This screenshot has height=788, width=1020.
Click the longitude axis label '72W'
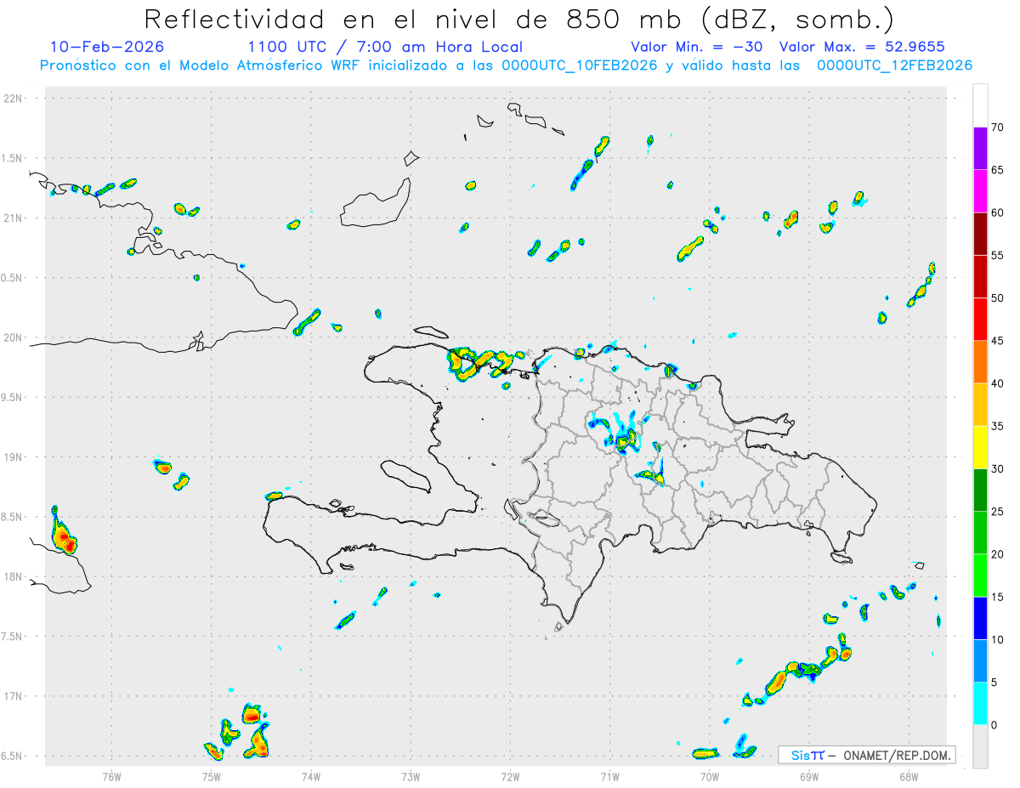point(510,775)
